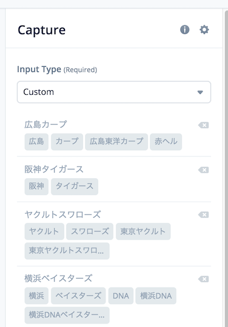Image resolution: width=228 pixels, height=327 pixels.
Task: Select the 横浜DNA synonym tag
Action: click(156, 296)
